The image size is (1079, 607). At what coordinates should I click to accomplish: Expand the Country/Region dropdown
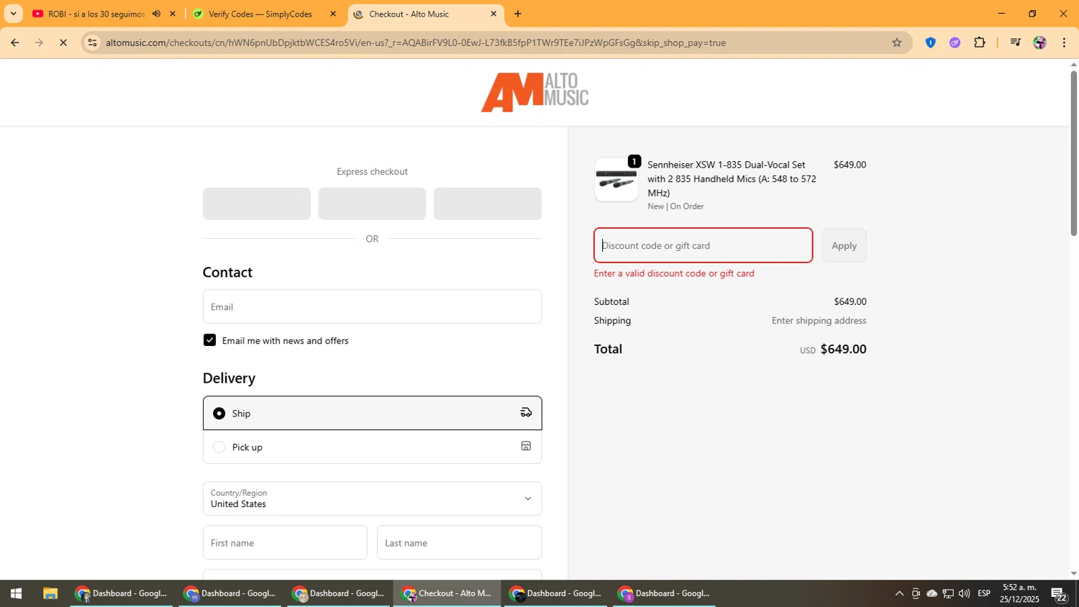point(372,498)
